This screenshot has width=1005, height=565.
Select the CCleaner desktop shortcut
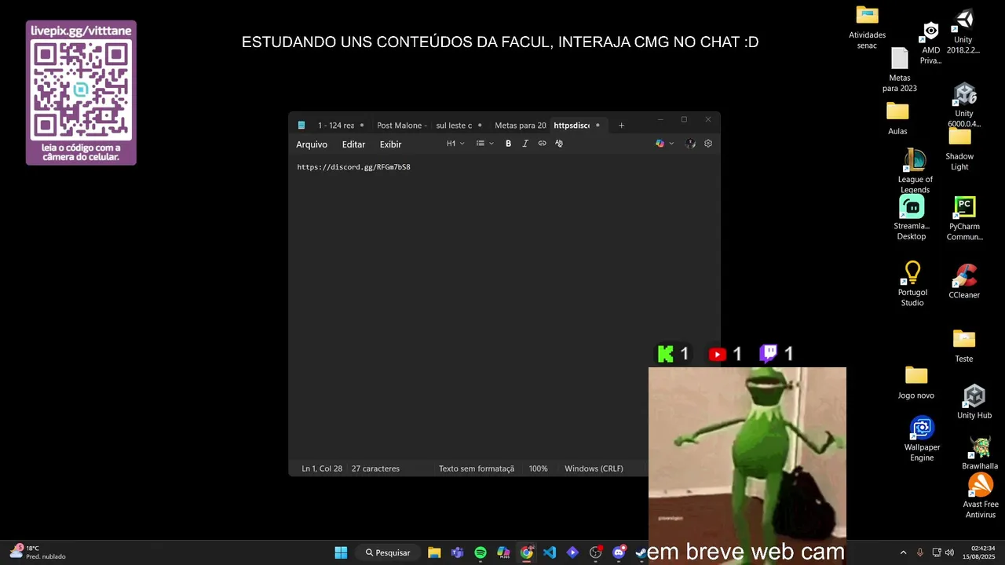964,282
